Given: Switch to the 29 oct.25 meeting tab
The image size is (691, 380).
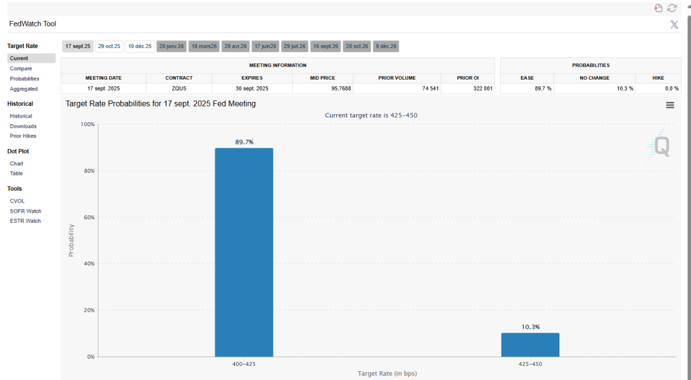Looking at the screenshot, I should [109, 46].
